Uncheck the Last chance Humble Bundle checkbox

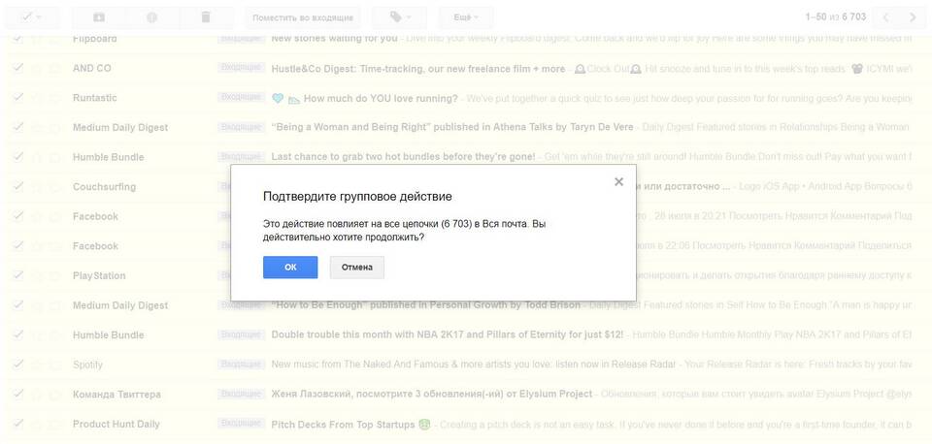click(18, 157)
